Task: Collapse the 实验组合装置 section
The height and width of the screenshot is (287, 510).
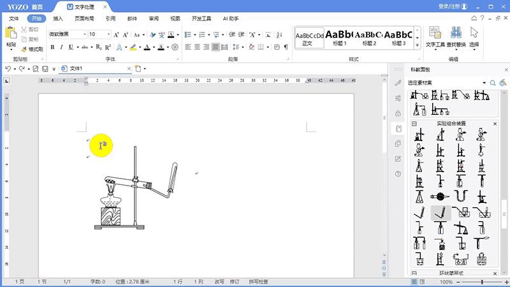Action: [x=414, y=124]
